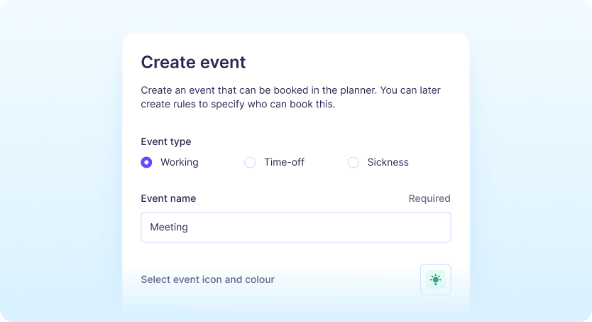Image resolution: width=592 pixels, height=322 pixels.
Task: Pick the Sickness radio option
Action: (353, 162)
